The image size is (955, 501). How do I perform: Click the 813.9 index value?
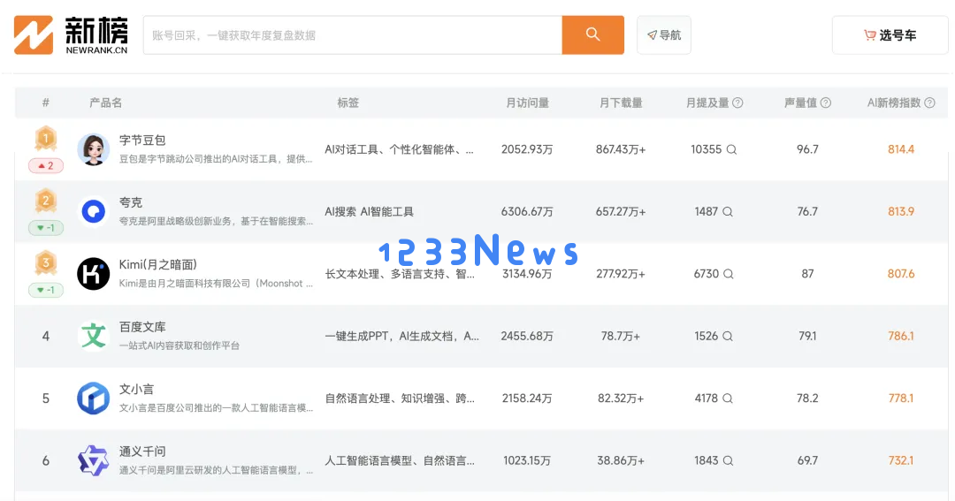901,212
